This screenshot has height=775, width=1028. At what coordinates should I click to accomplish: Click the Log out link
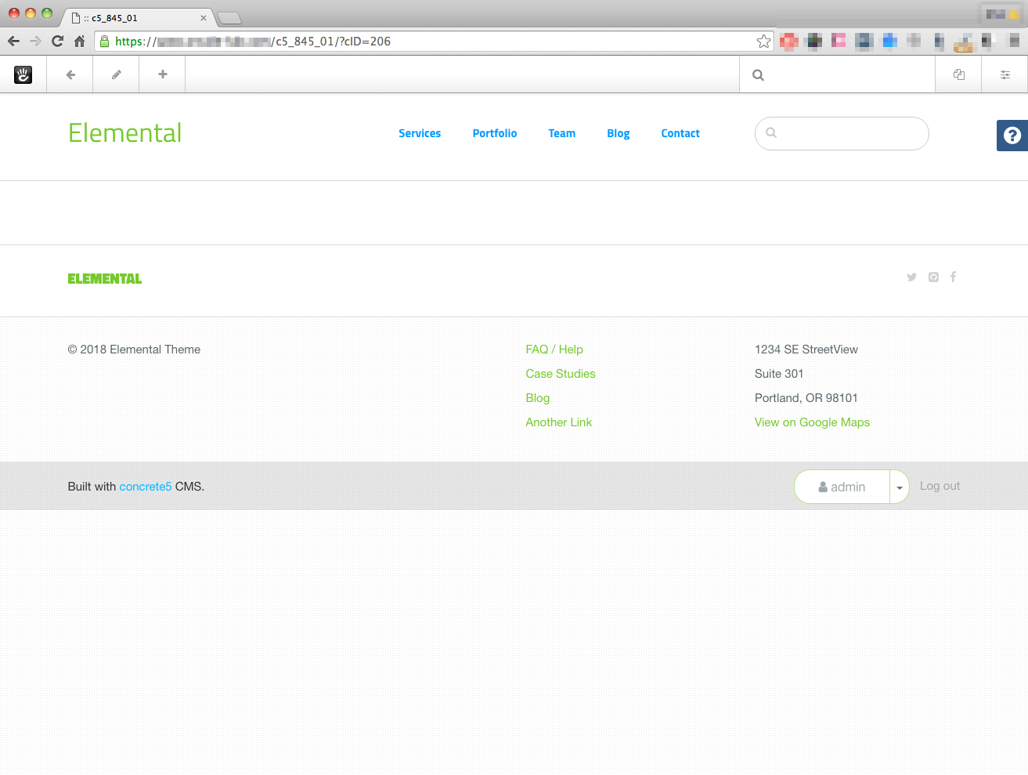click(x=940, y=486)
